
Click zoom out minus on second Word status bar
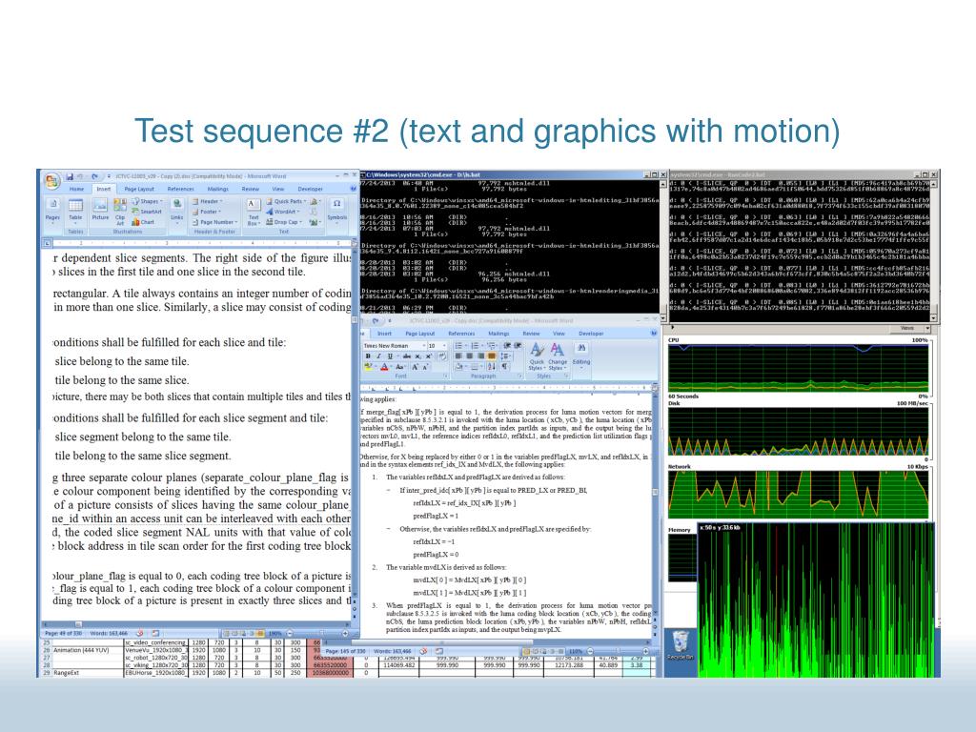[589, 652]
